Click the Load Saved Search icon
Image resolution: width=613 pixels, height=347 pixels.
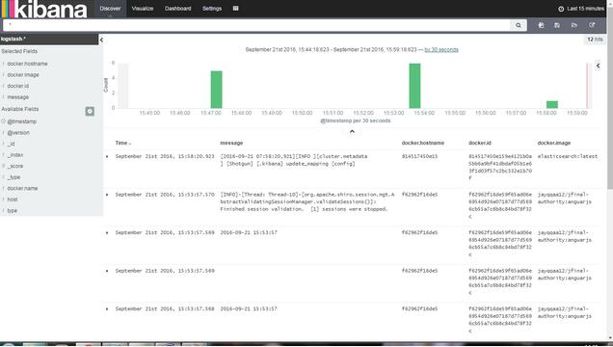click(x=574, y=25)
